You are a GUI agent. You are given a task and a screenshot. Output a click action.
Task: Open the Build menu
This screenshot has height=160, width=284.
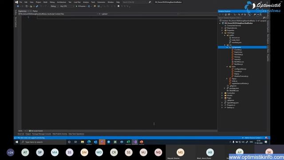(45, 2)
